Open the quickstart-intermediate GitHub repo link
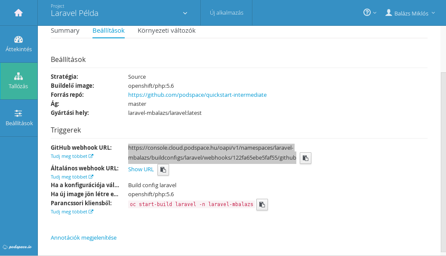Screen dimensions: 446x256 pos(197,95)
